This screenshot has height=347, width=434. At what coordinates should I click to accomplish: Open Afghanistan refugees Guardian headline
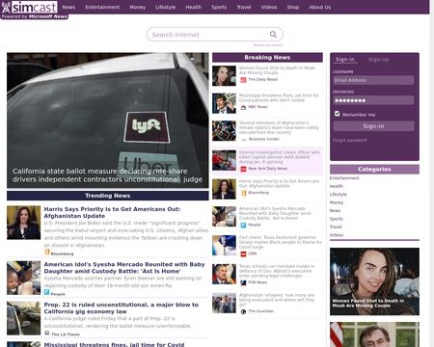[277, 300]
